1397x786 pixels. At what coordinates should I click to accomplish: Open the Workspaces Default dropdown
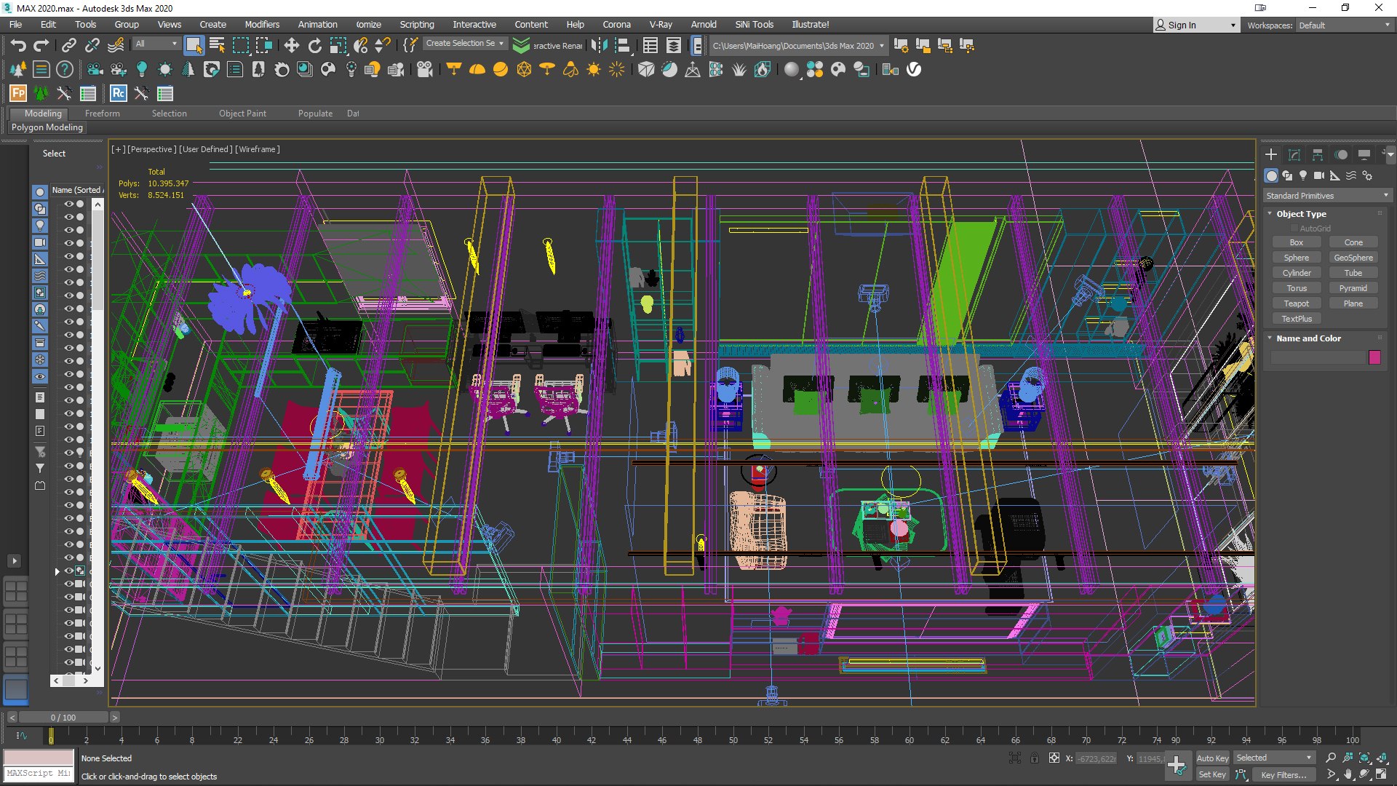(1344, 25)
